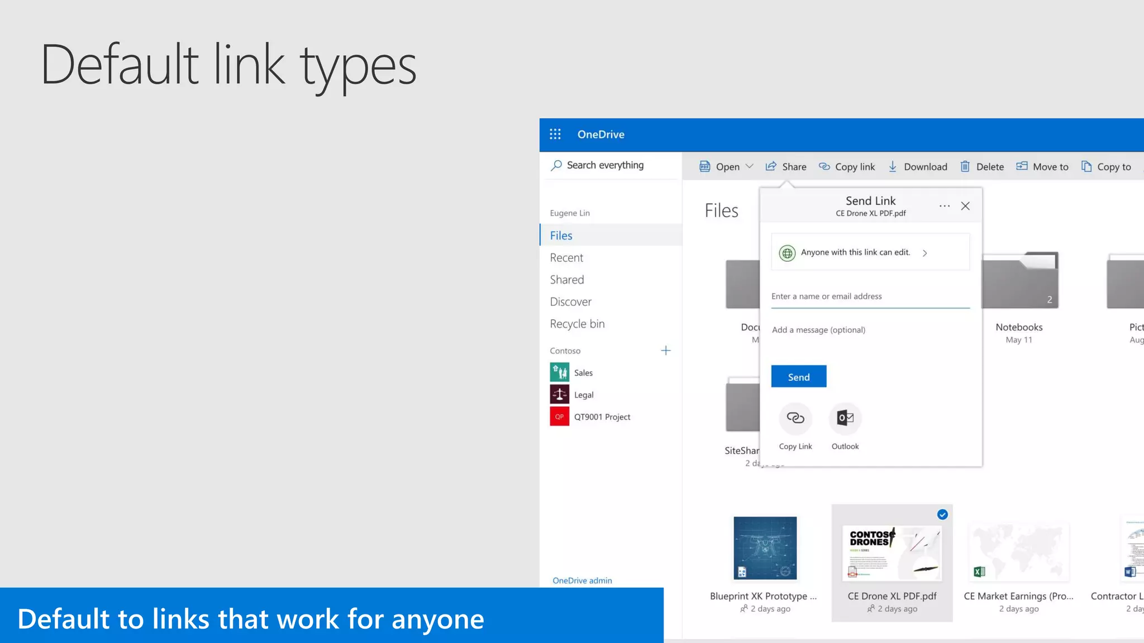Click the Sales site name
This screenshot has width=1144, height=643.
click(x=583, y=373)
